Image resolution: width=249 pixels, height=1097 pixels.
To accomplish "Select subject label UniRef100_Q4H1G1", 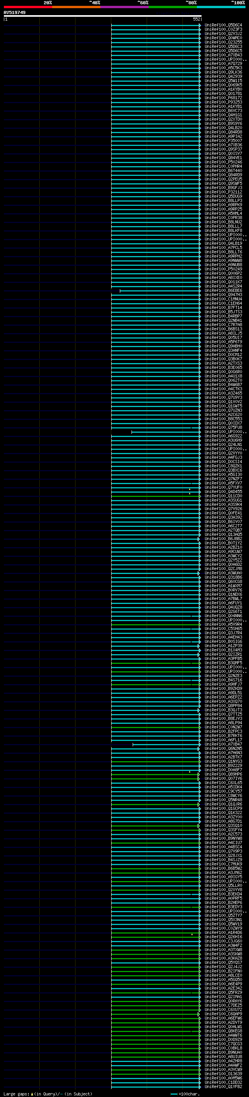I will tap(223, 114).
